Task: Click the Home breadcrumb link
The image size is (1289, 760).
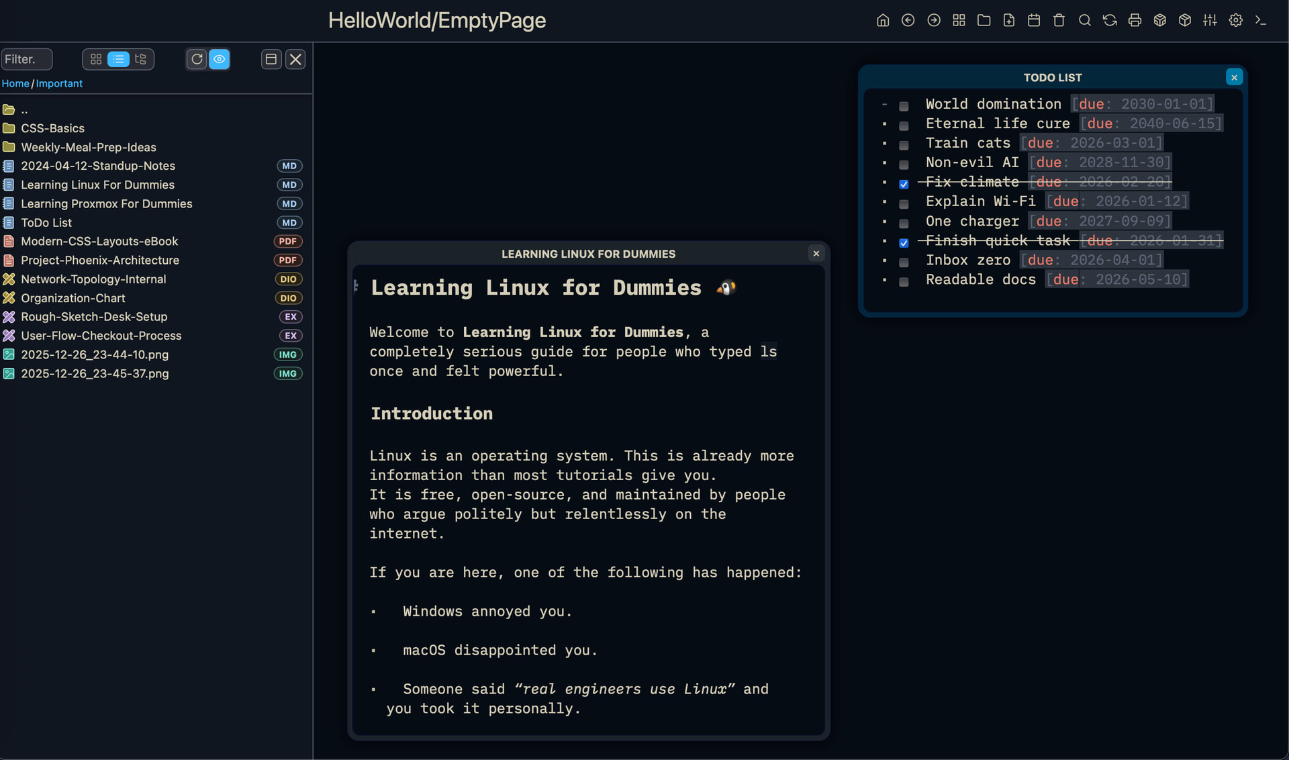Action: (15, 83)
